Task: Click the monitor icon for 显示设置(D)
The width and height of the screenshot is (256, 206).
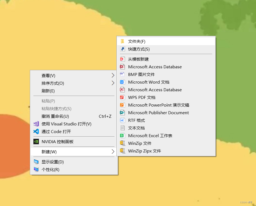Action: [36, 162]
